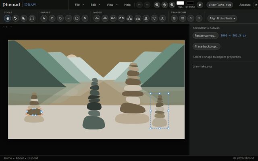Viewport: 258px width, 161px height.
Task: Activate the dashed marquee selection tool
Action: (32, 18)
